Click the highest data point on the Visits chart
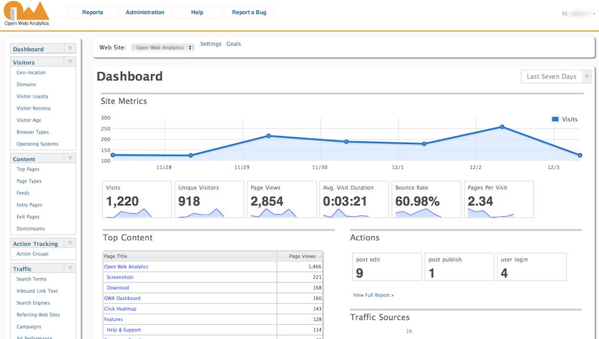 click(502, 127)
